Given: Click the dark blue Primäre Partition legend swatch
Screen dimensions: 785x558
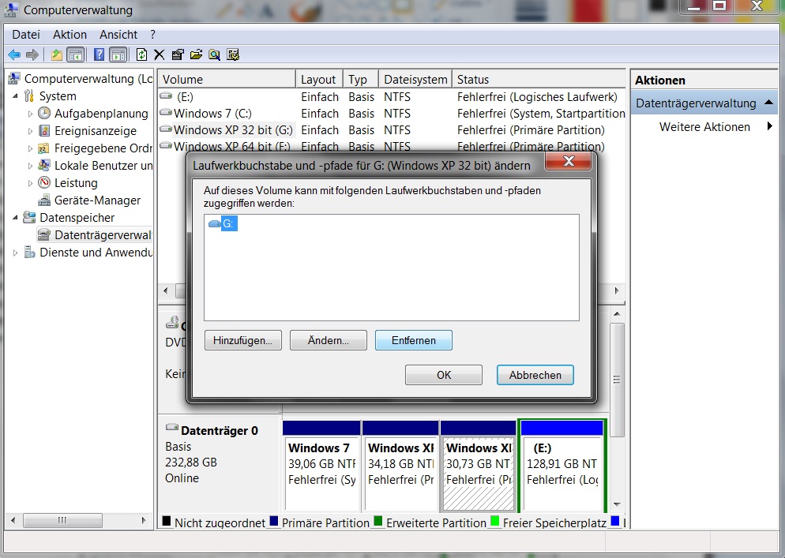Looking at the screenshot, I should [x=274, y=522].
